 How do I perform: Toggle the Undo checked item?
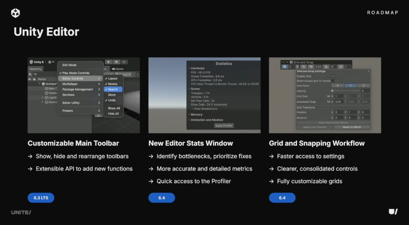[113, 100]
